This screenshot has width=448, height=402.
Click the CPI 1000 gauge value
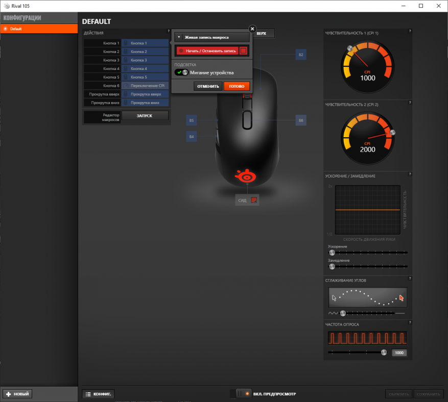(x=368, y=78)
